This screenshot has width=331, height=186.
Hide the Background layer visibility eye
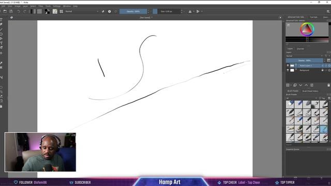(x=288, y=70)
